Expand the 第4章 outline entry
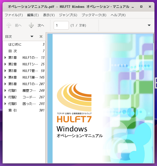Screen dimensions: 157x166 5,77
